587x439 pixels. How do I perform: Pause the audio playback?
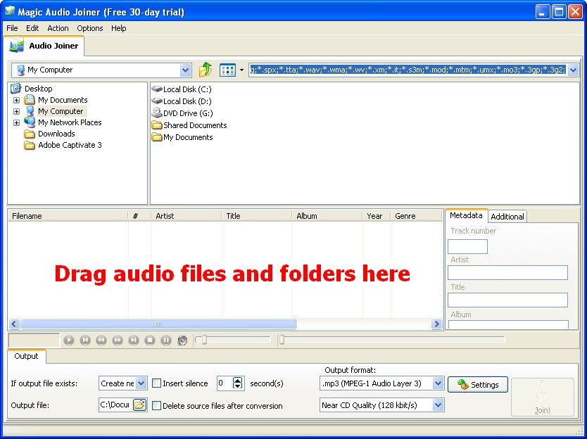pyautogui.click(x=166, y=341)
